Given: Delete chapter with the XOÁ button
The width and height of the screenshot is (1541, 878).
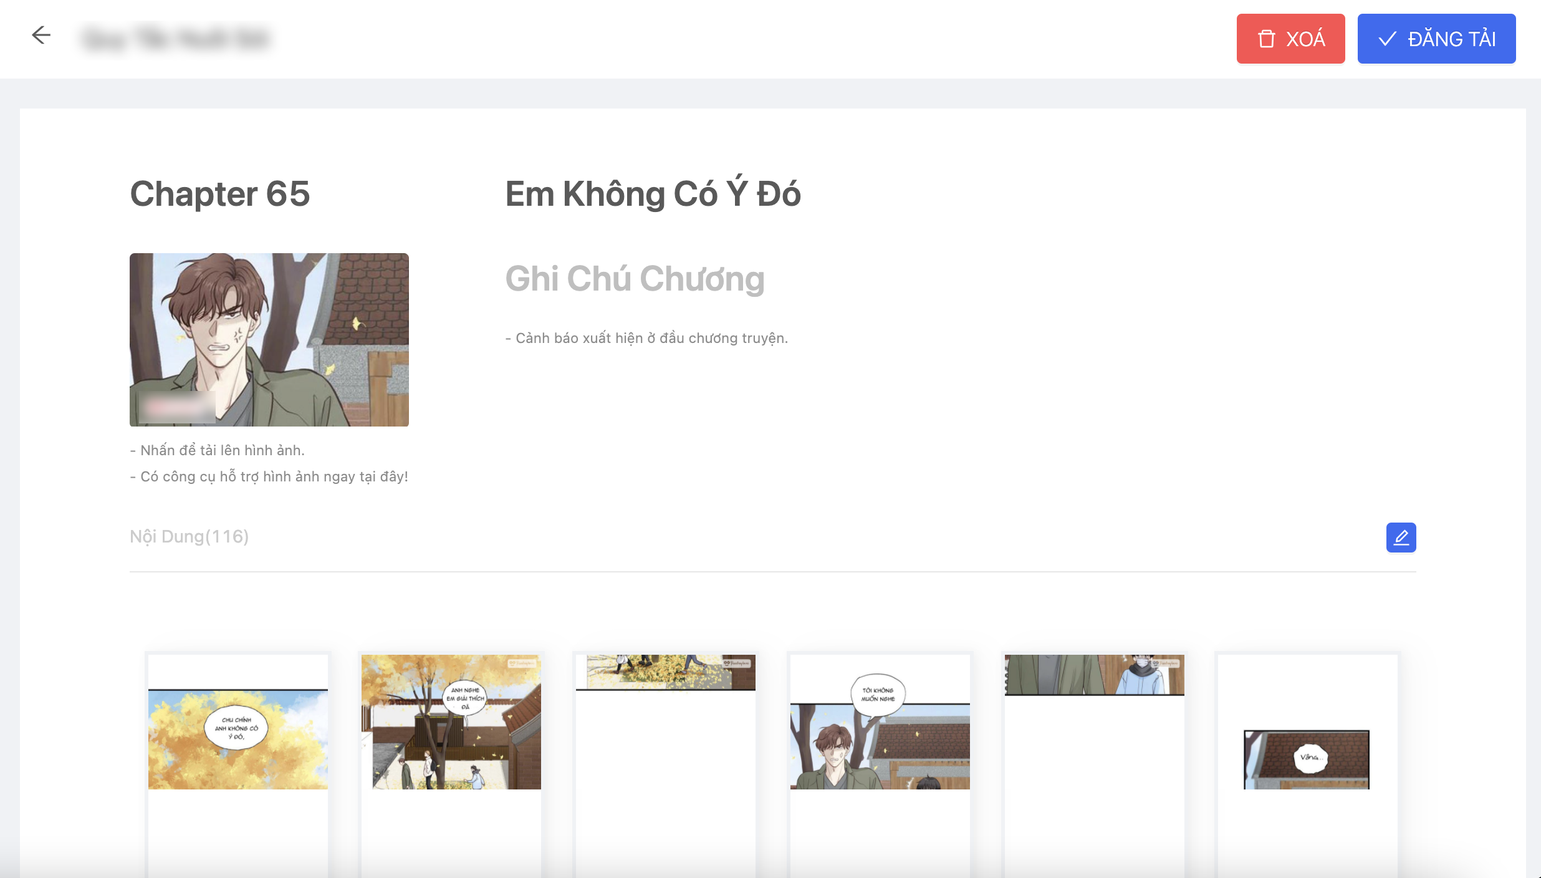Looking at the screenshot, I should [x=1290, y=39].
